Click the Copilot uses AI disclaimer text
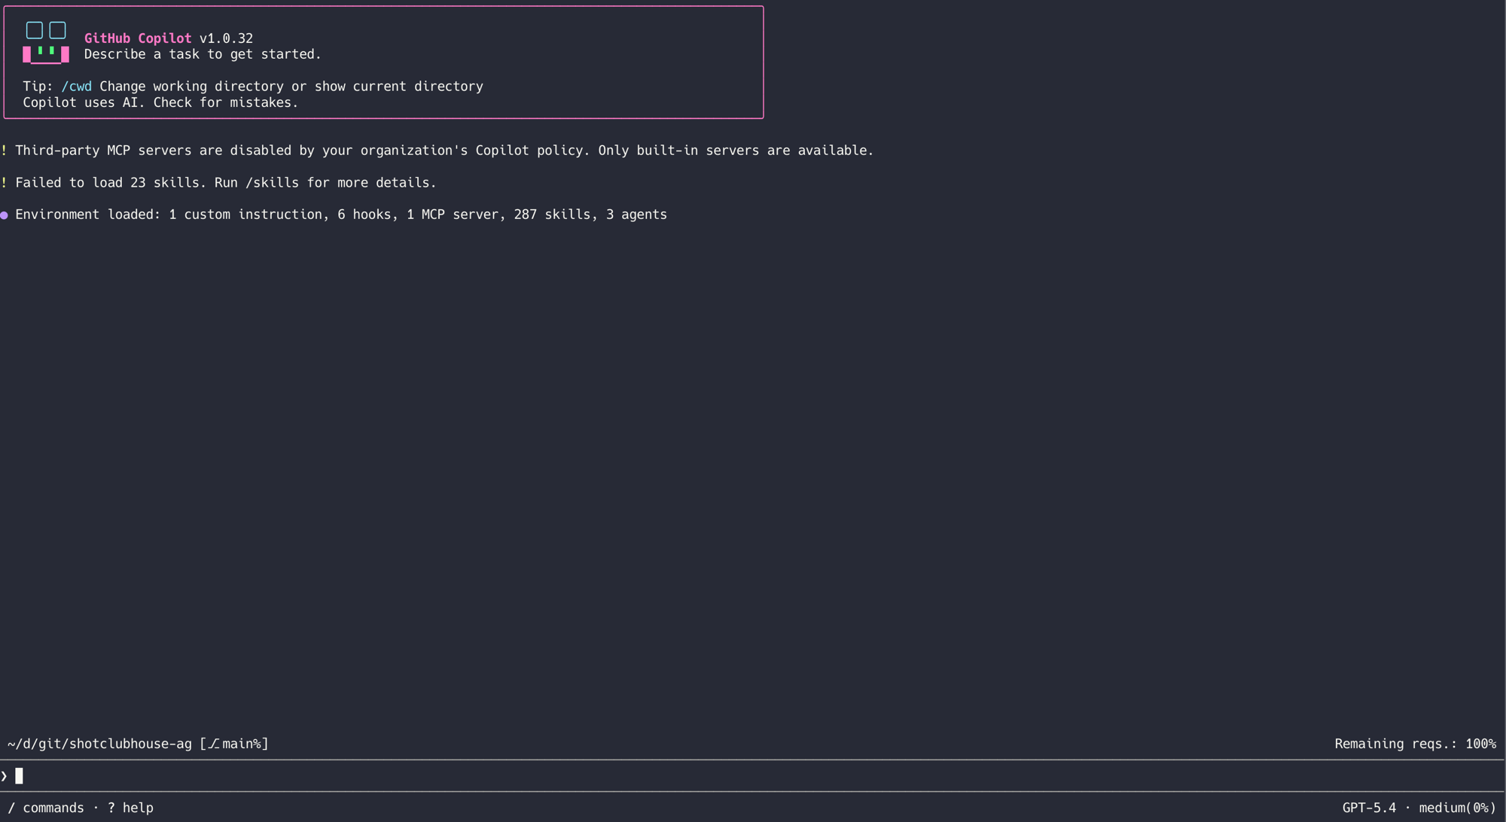1506x822 pixels. point(161,102)
